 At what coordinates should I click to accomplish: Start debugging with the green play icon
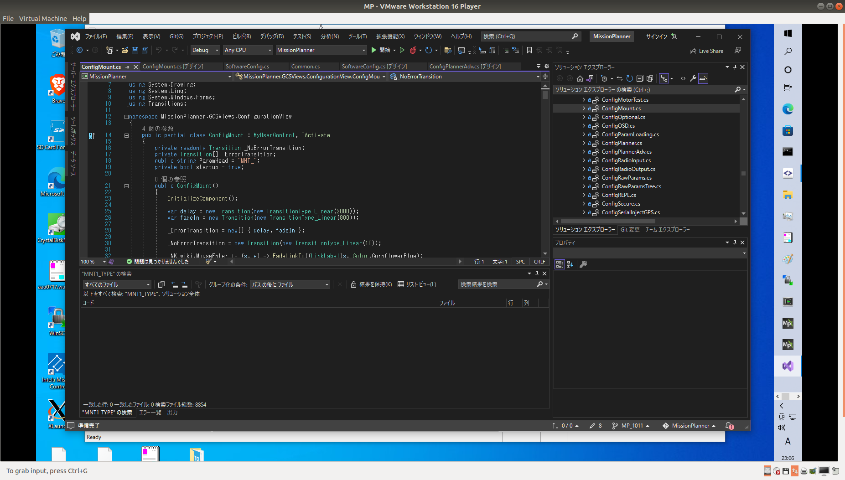373,50
